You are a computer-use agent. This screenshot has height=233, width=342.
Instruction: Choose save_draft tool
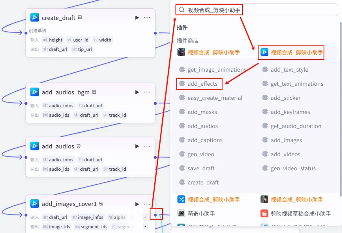(x=197, y=168)
